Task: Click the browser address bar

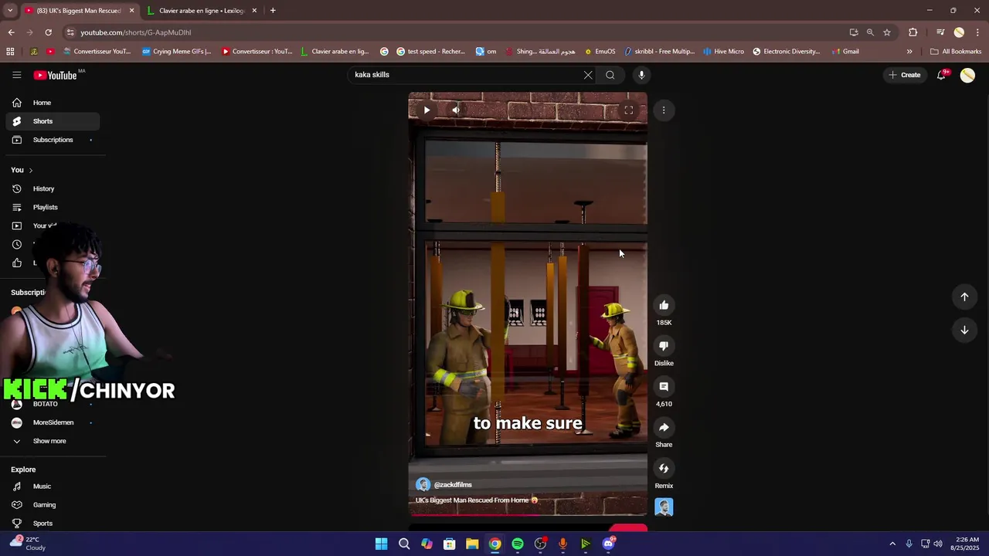Action: 456,32
